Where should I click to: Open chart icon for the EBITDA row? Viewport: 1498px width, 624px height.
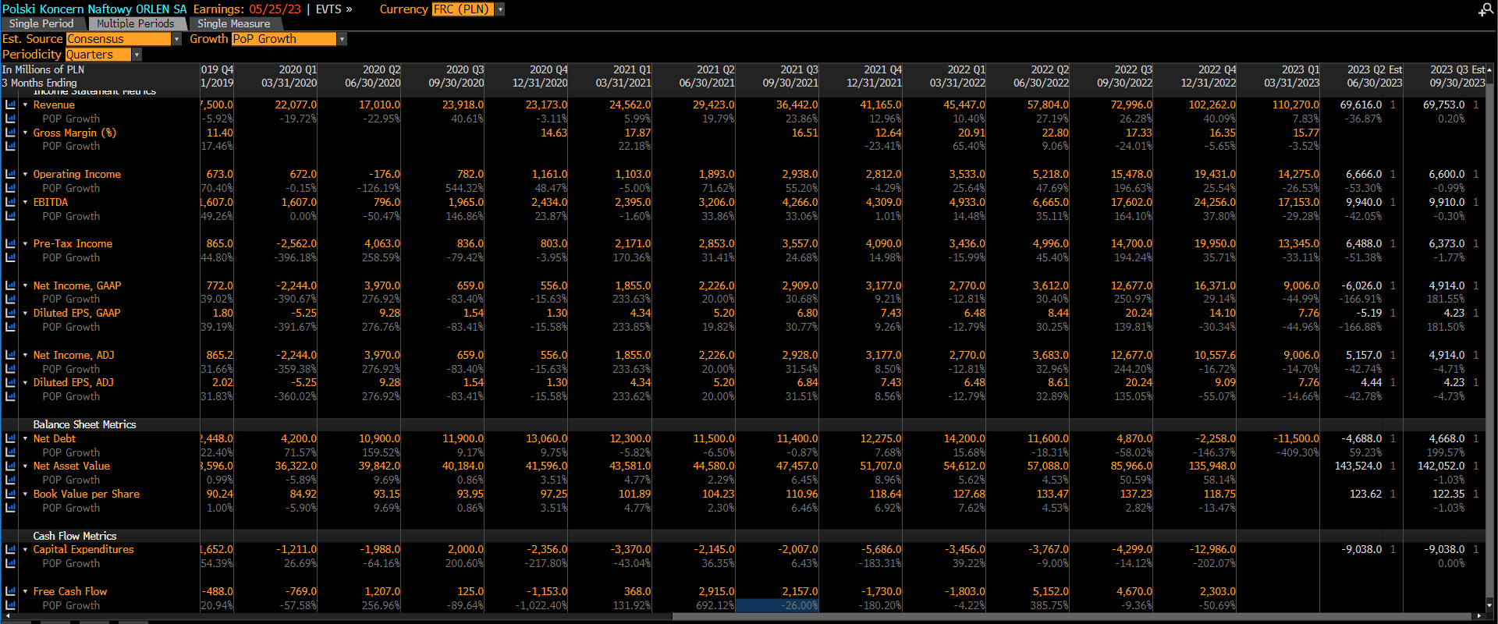(10, 202)
